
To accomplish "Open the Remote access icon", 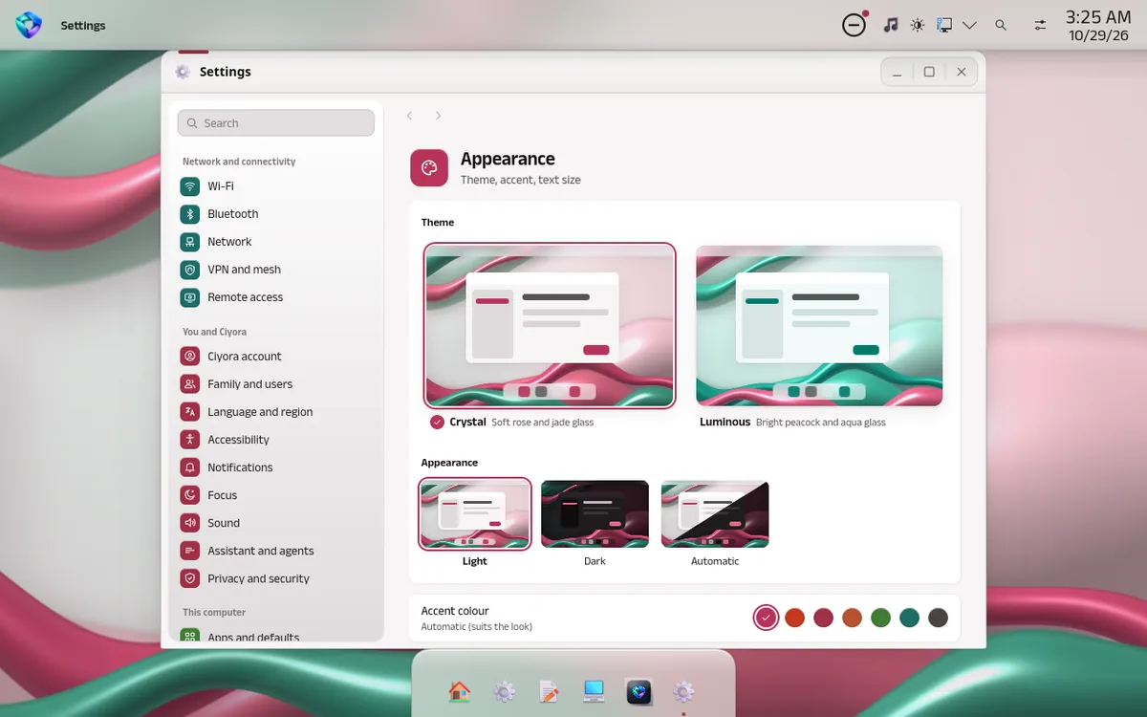I will 190,297.
